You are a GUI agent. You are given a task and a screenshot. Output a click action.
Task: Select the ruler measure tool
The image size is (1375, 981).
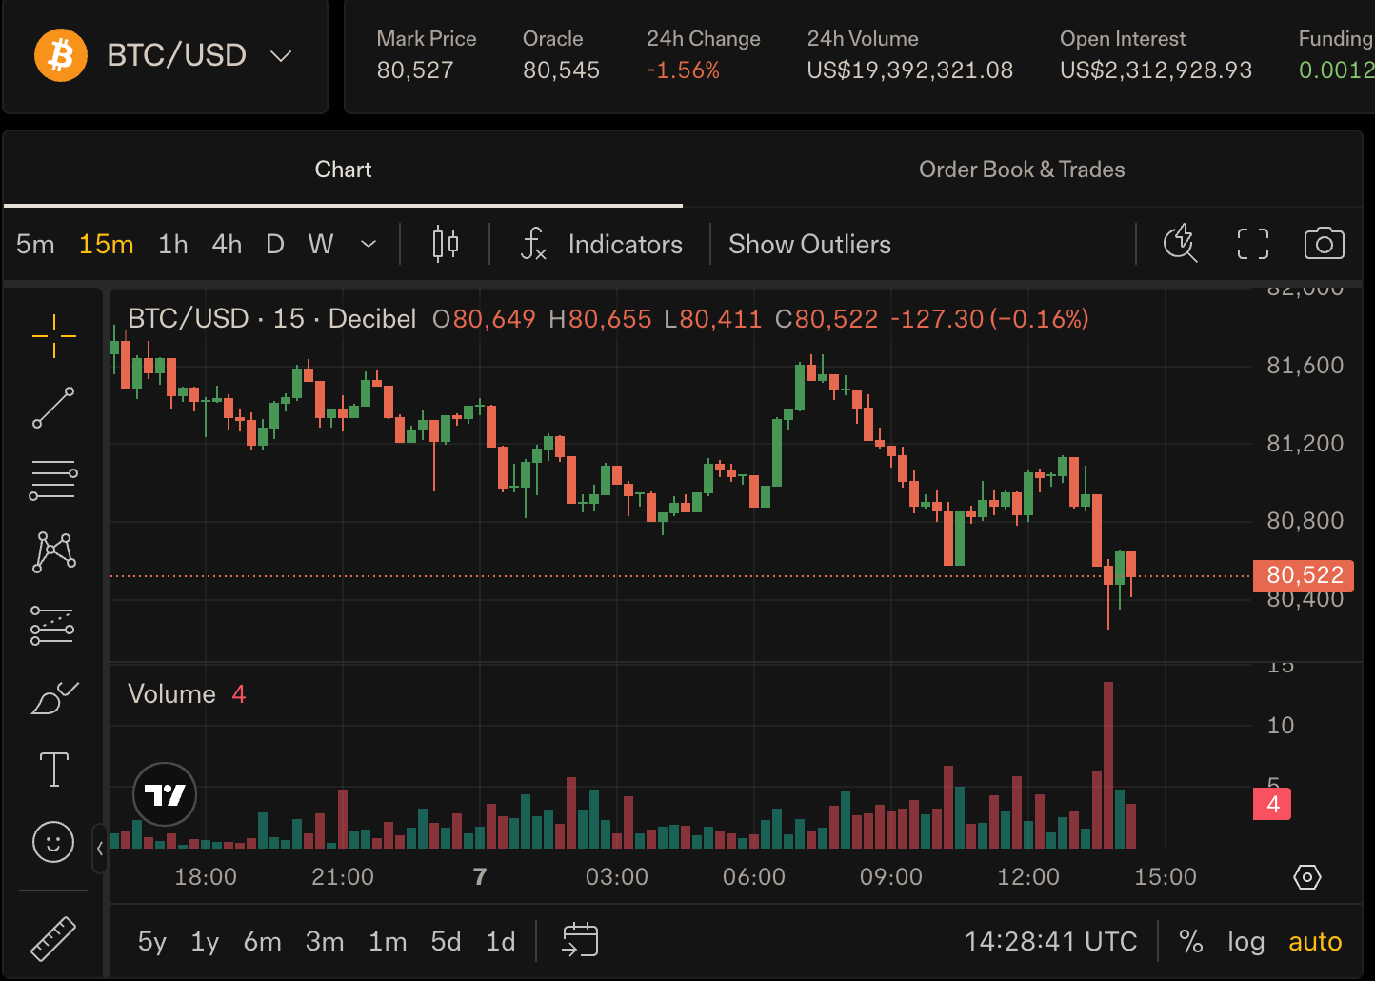pos(53,938)
